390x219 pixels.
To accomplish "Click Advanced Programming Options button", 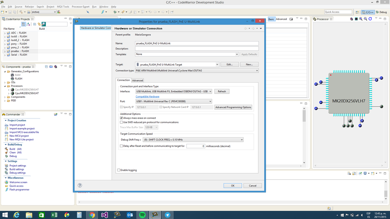I will pyautogui.click(x=233, y=107).
